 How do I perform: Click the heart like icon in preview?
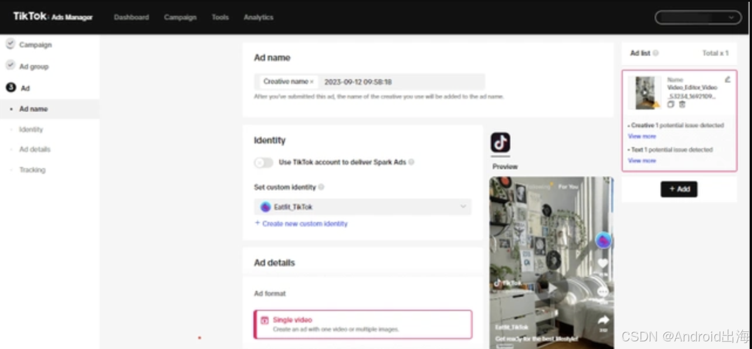coord(603,264)
